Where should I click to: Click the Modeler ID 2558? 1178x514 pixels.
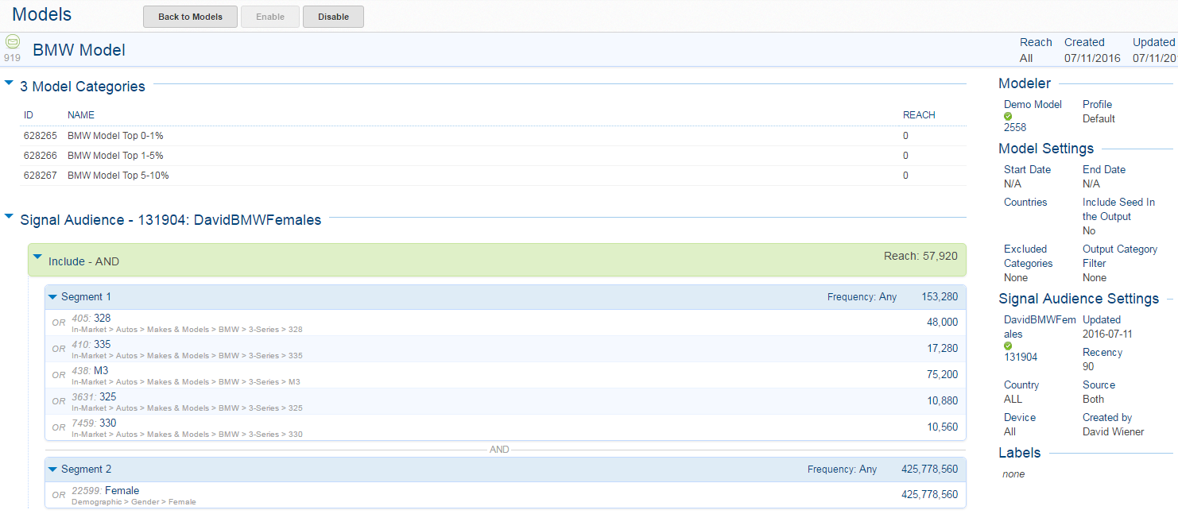pyautogui.click(x=1015, y=128)
